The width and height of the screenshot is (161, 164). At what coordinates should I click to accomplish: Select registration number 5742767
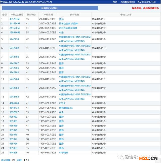(x=14, y=63)
